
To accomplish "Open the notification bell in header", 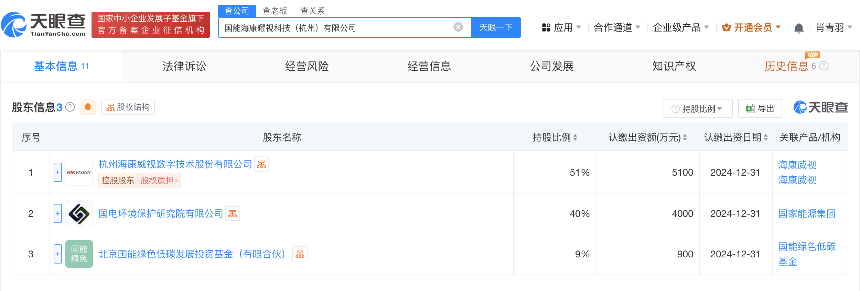I will [799, 28].
